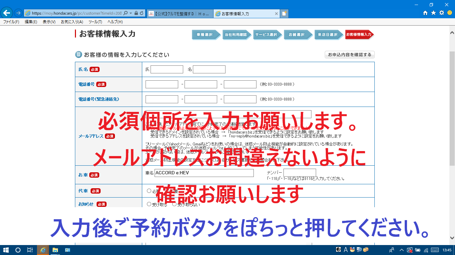Select お知らせ 受け取らない radio button

tap(174, 204)
